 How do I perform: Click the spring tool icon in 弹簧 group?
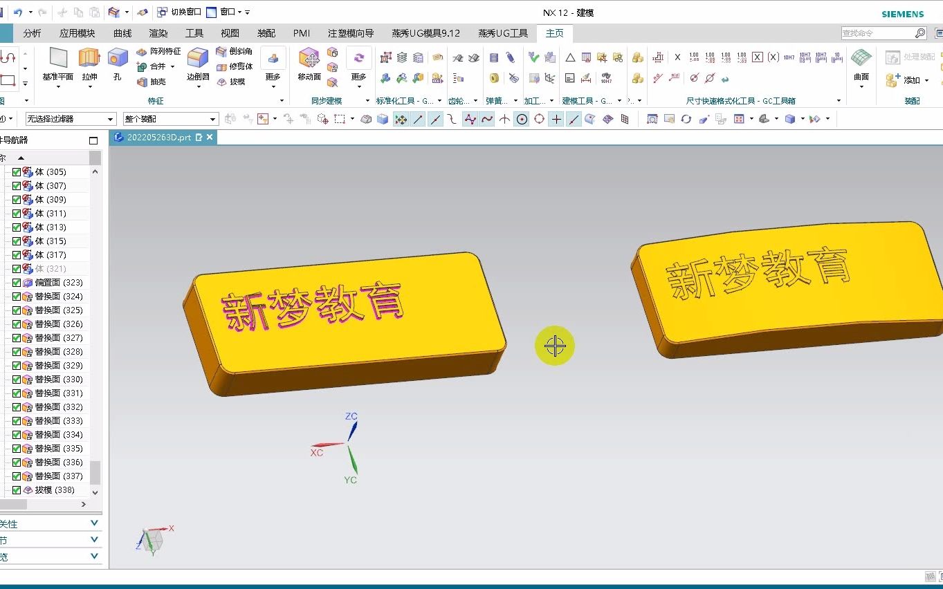tap(494, 58)
